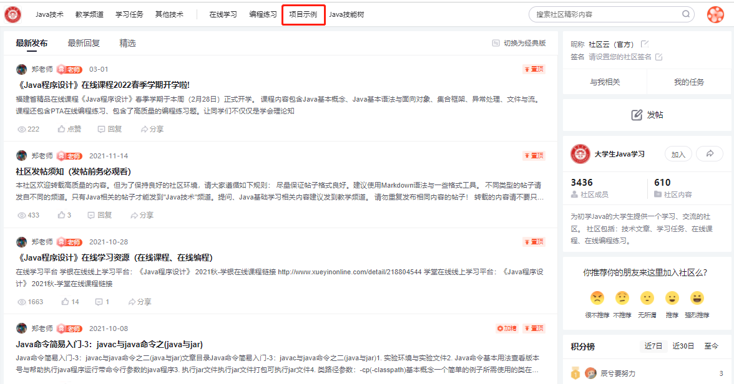Share the 在线学习资源 post
The image size is (734, 384).
140,302
